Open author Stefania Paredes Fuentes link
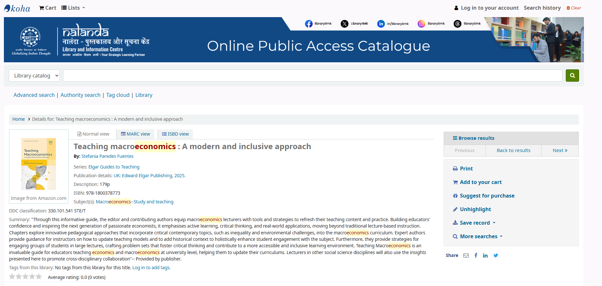The image size is (602, 286). point(107,157)
